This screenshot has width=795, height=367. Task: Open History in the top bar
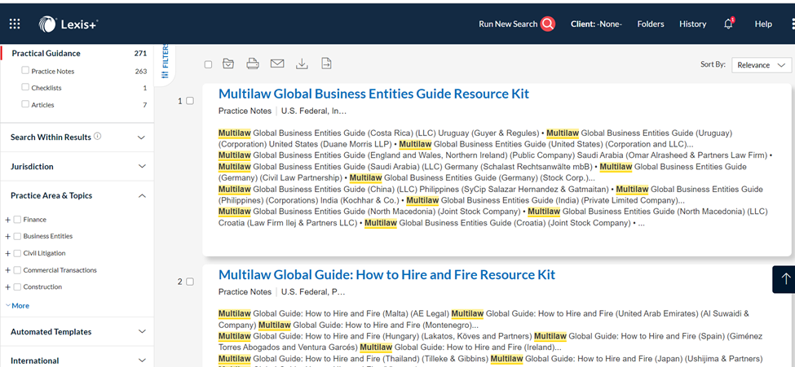point(692,24)
